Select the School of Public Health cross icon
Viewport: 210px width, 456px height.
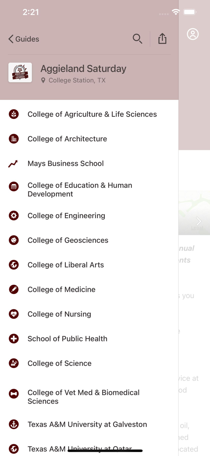14,339
